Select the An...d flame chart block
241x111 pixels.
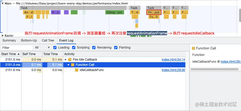coord(29,13)
